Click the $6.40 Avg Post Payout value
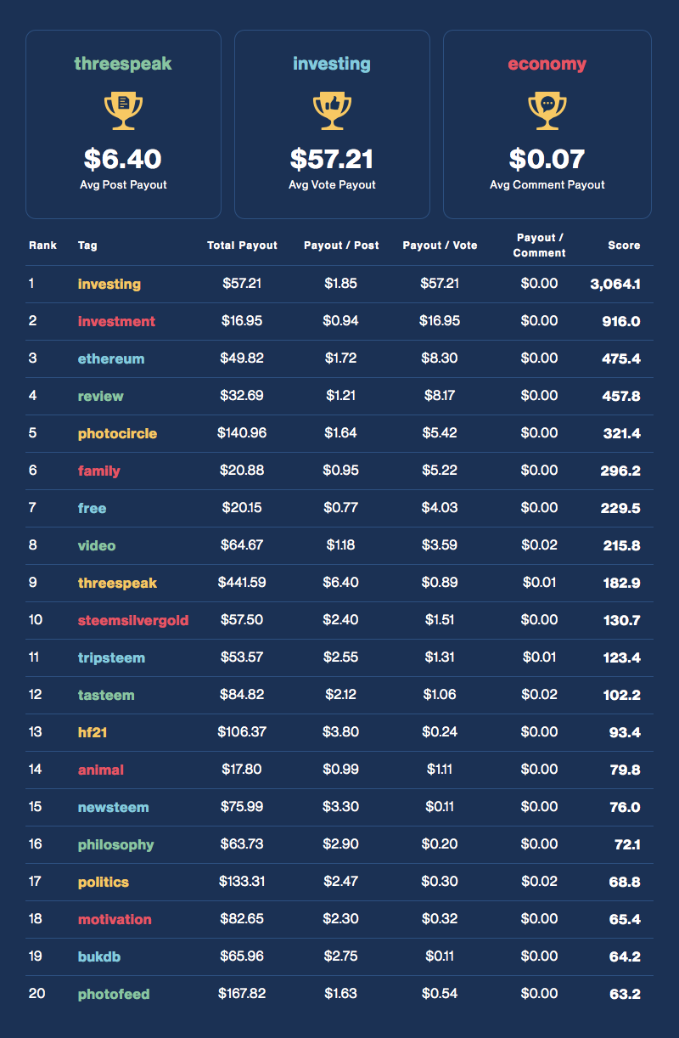Viewport: 679px width, 1038px height. 123,159
